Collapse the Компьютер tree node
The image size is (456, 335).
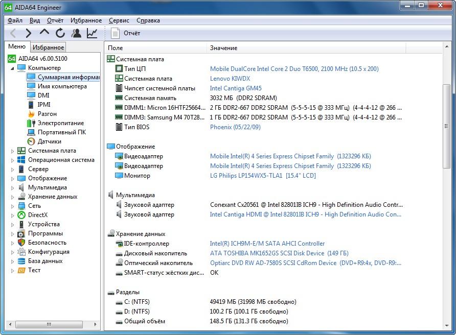(x=12, y=68)
